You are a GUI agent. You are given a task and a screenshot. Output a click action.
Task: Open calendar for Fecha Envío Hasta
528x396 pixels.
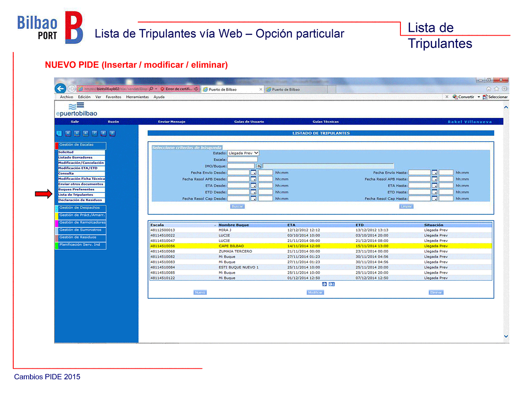(x=434, y=172)
